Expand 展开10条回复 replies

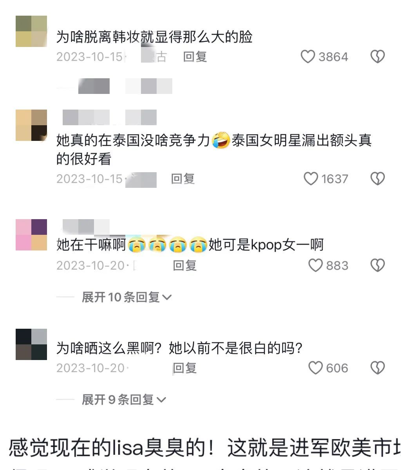(126, 297)
